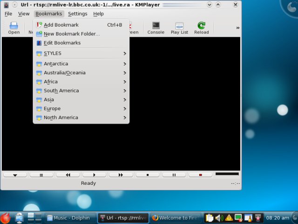This screenshot has width=298, height=224.
Task: Click the fast forward button
Action: coord(121,175)
